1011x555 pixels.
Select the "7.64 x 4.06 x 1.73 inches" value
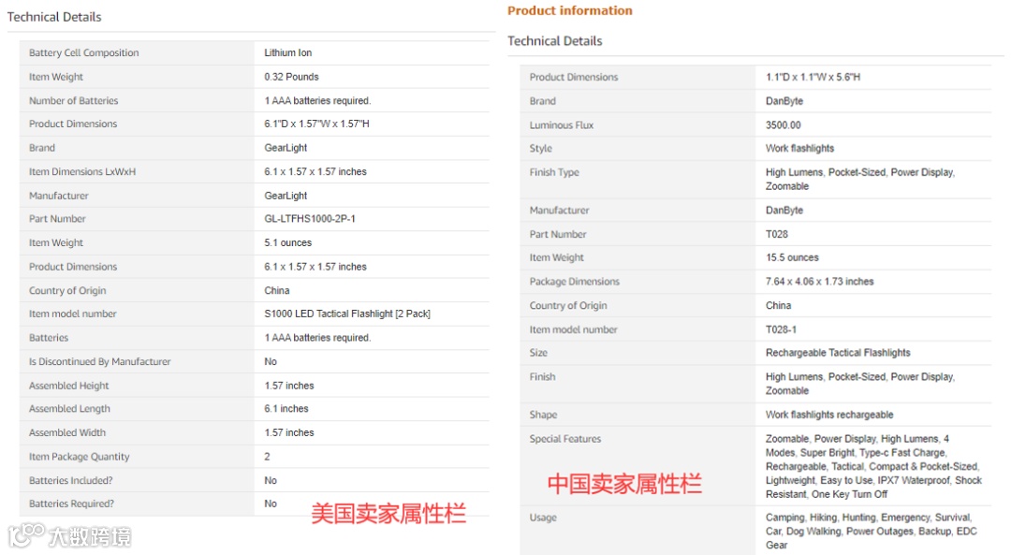819,281
